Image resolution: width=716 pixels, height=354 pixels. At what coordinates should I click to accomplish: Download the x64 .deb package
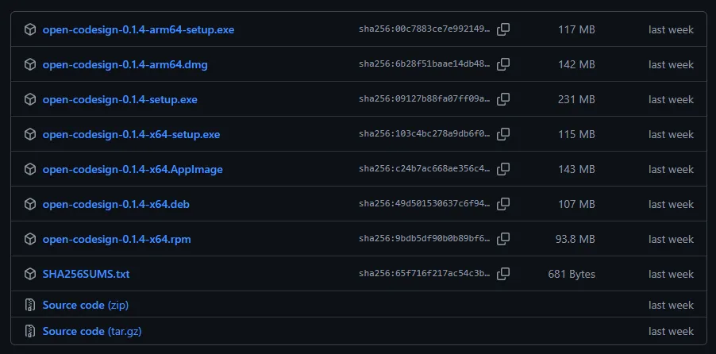(x=116, y=204)
